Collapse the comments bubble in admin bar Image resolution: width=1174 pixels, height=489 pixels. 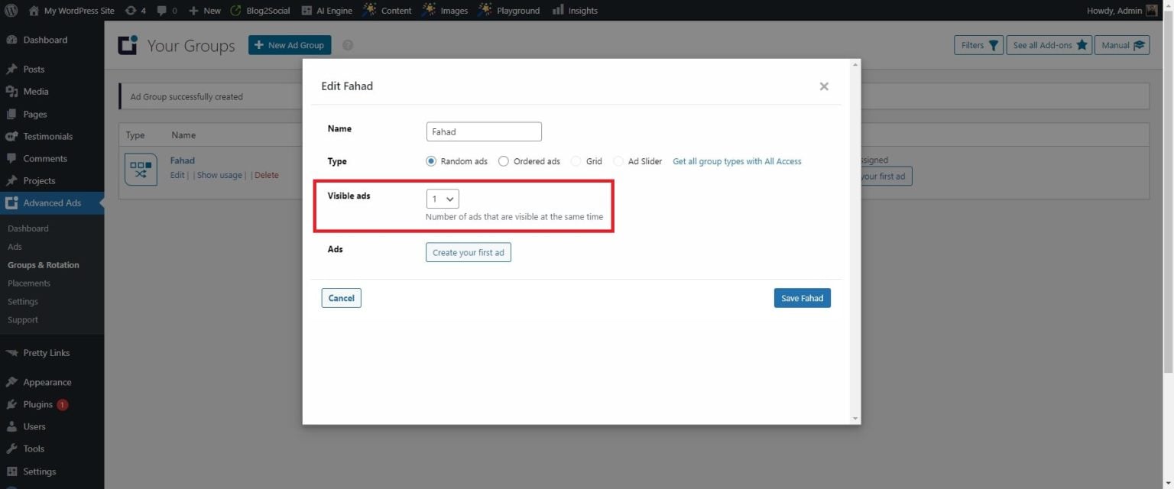click(x=163, y=10)
